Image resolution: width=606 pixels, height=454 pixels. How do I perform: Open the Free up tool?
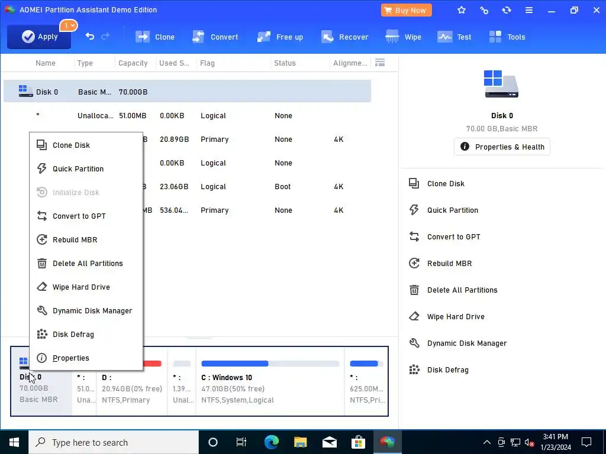(x=280, y=37)
